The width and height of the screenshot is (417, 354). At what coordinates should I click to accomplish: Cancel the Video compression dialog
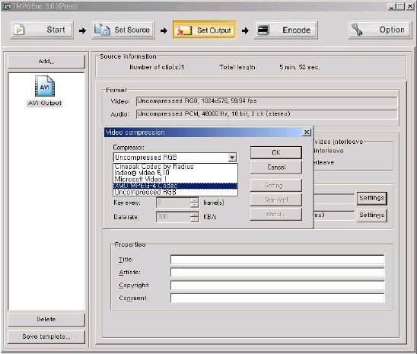(276, 167)
